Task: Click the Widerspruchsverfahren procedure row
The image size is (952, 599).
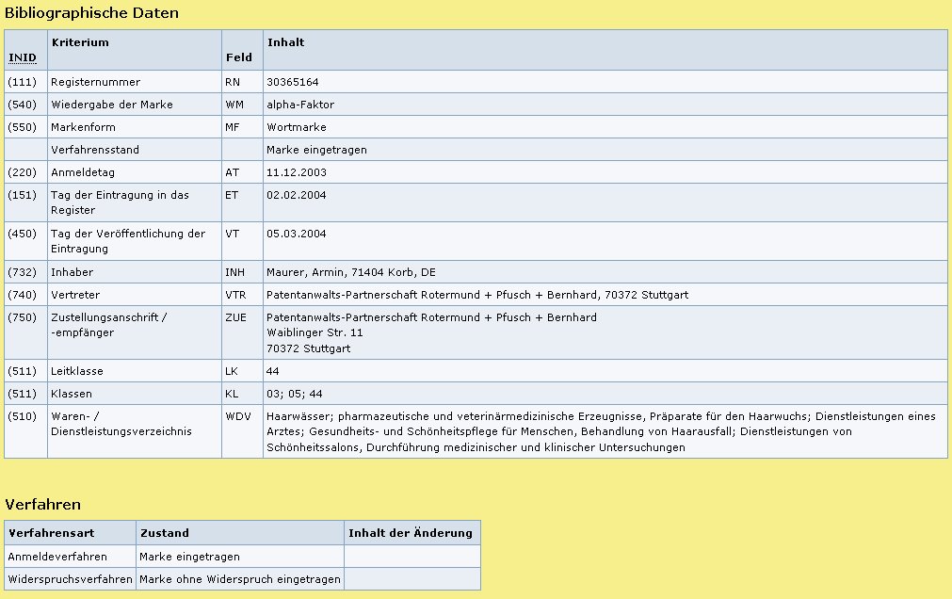Action: [71, 579]
